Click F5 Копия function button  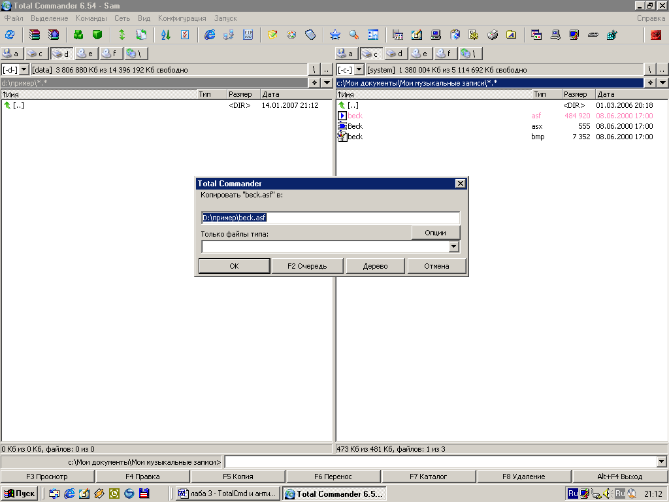point(238,477)
